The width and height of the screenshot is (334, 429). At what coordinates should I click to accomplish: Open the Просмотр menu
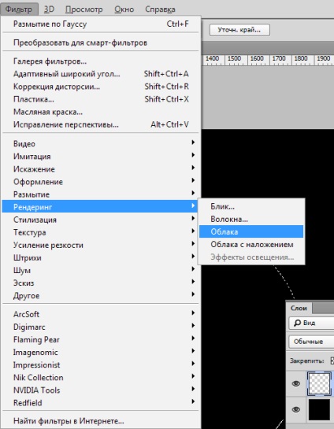[83, 9]
